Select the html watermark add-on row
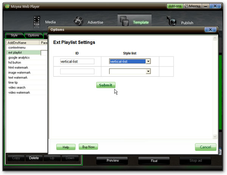The image size is (227, 175). click(27, 67)
